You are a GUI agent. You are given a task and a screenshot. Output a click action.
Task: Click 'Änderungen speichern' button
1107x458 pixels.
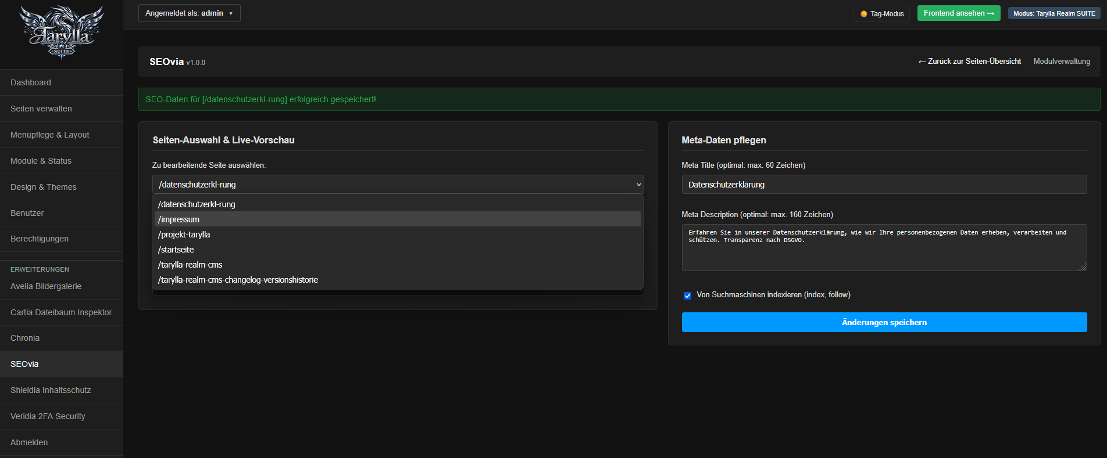pyautogui.click(x=884, y=322)
